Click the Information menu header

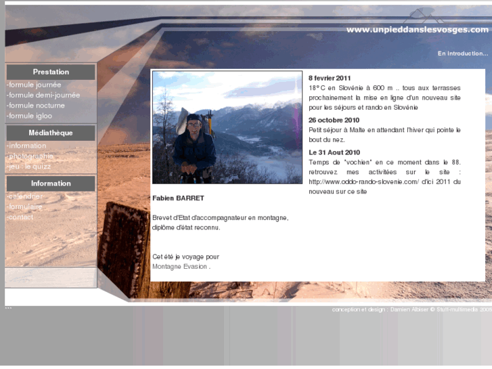click(51, 183)
